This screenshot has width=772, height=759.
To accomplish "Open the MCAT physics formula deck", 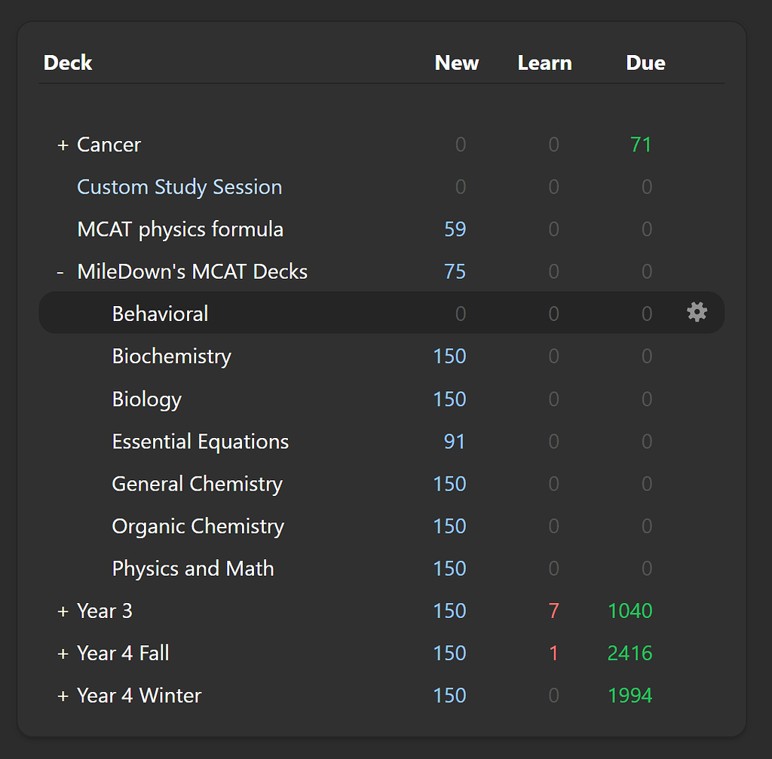I will (180, 229).
